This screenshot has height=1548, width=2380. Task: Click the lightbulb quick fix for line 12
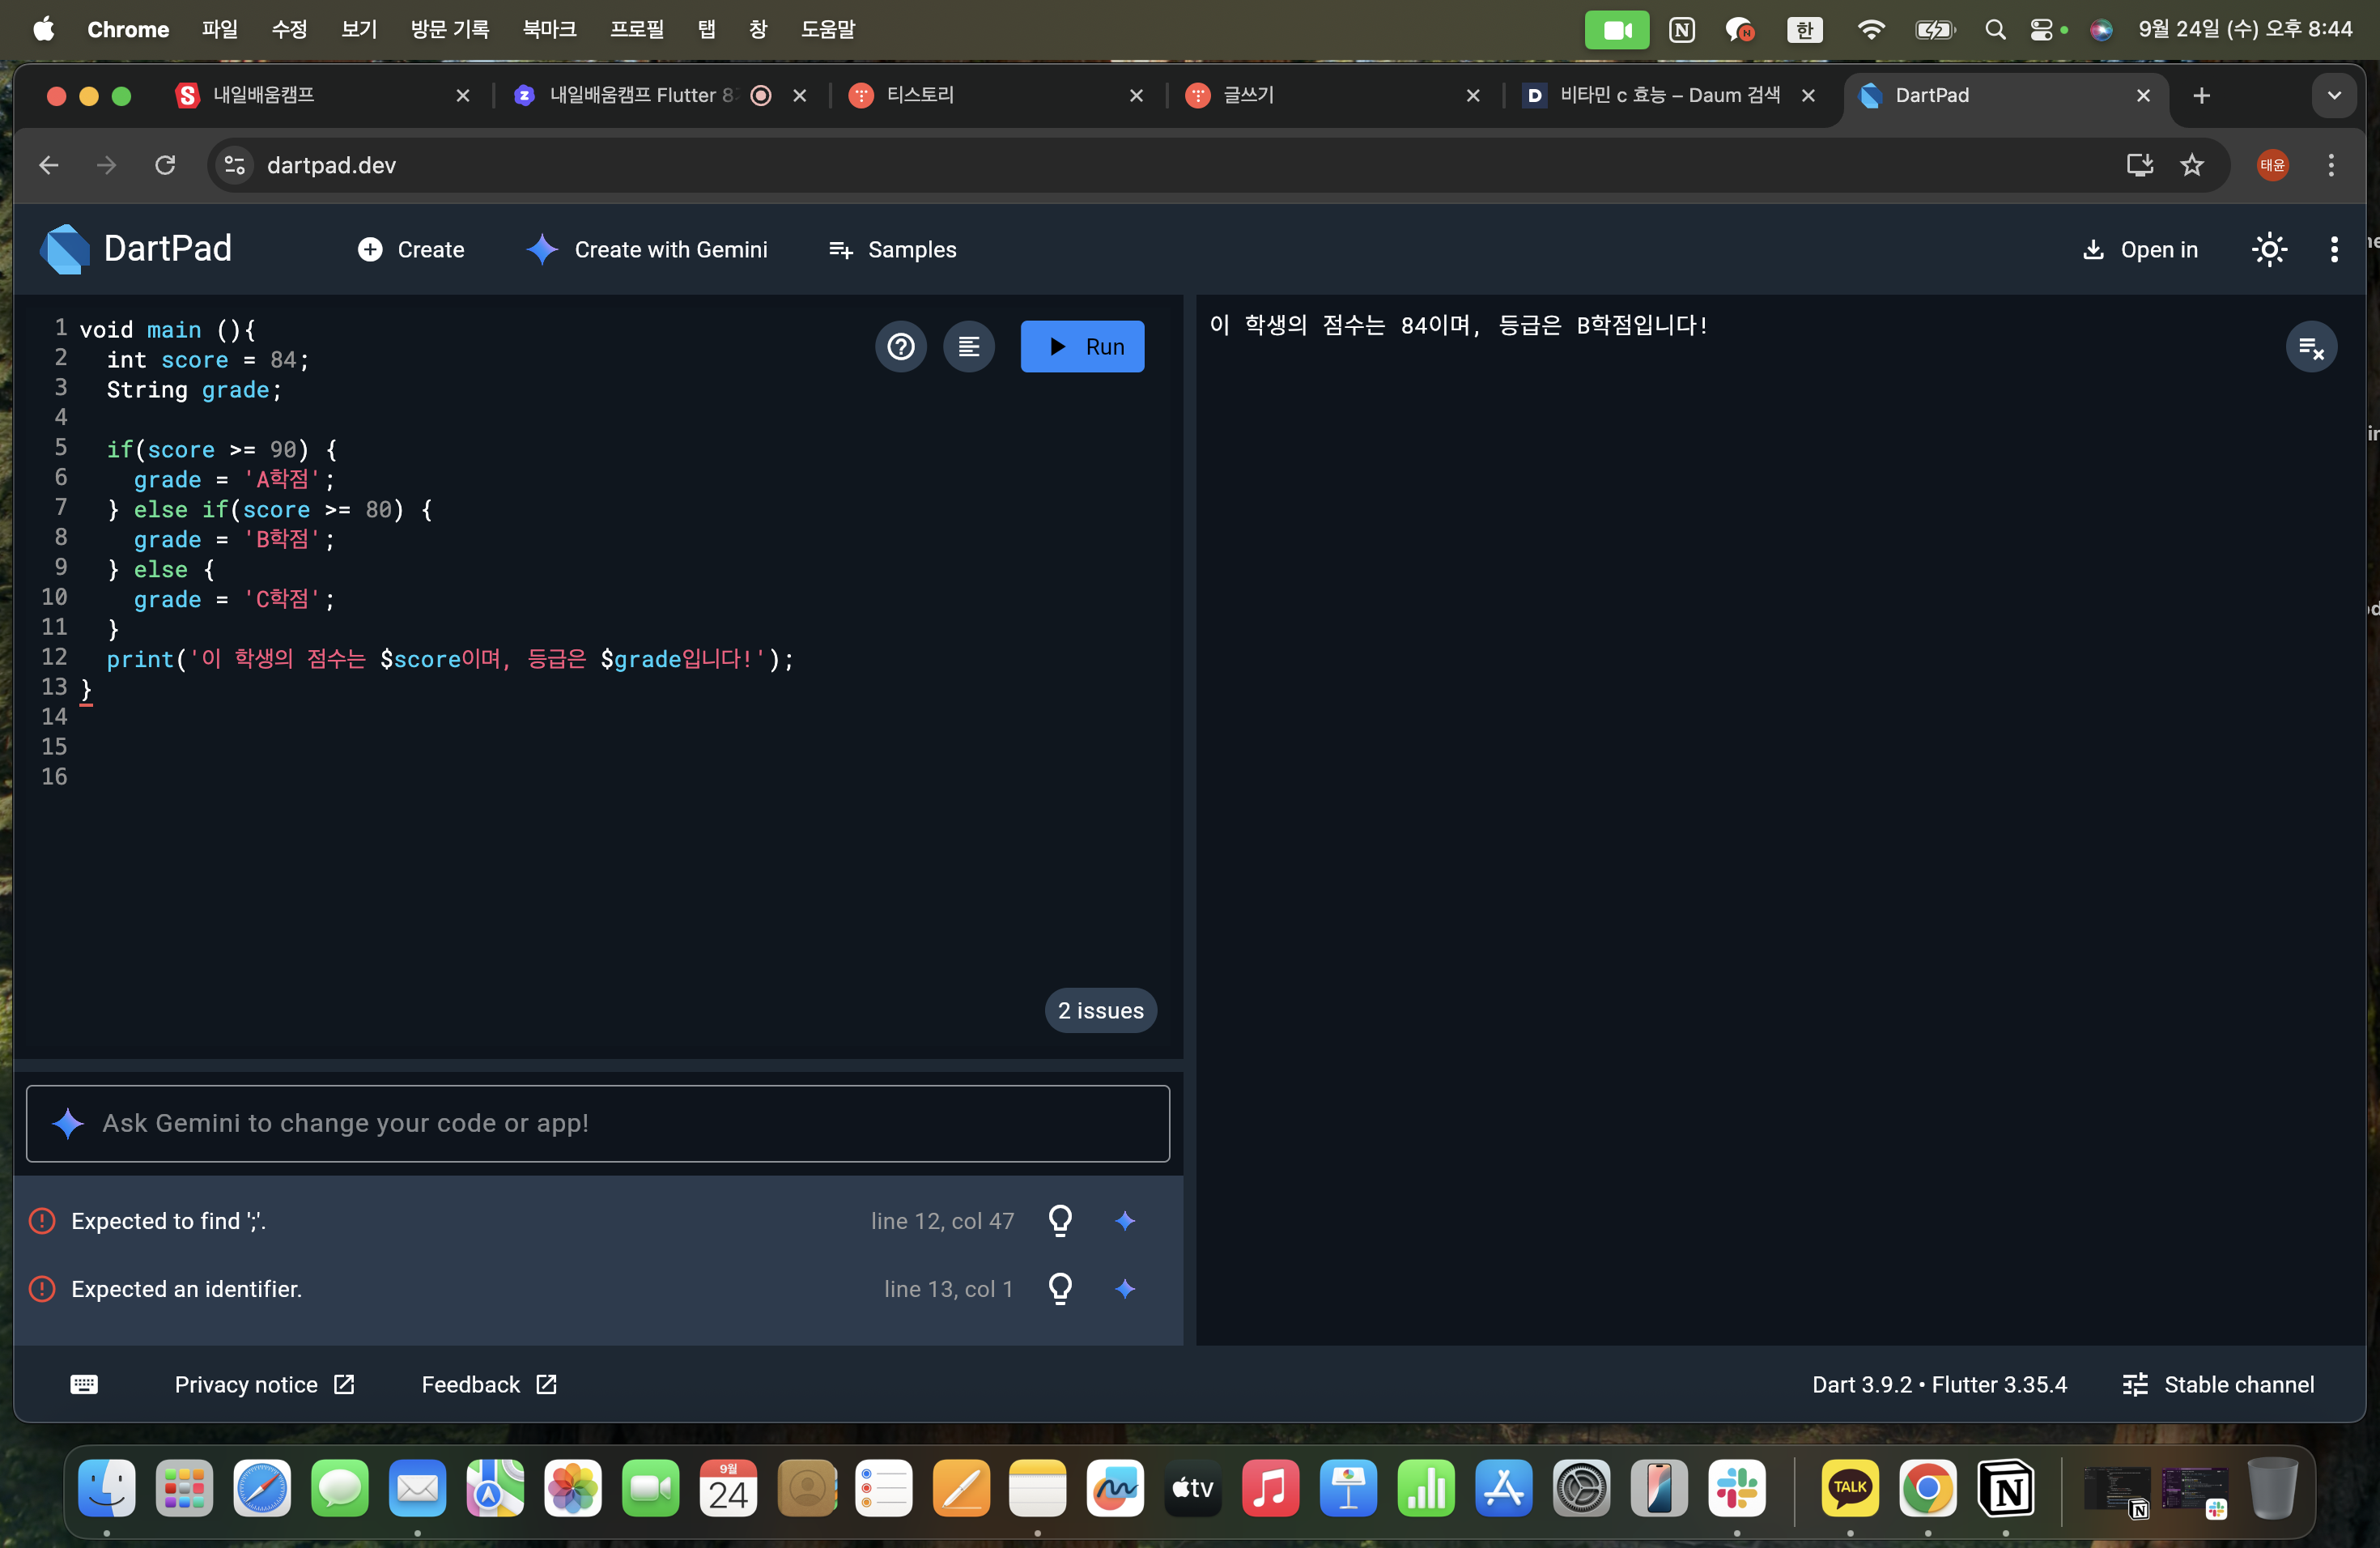1060,1220
